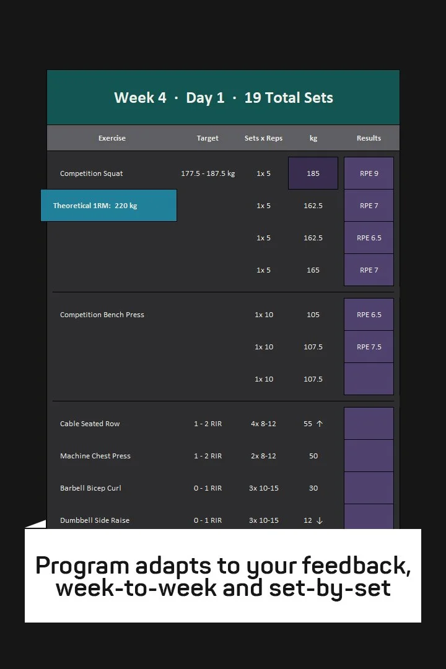
Task: Click the 177.5 - 187.5 kg target
Action: coord(208,173)
